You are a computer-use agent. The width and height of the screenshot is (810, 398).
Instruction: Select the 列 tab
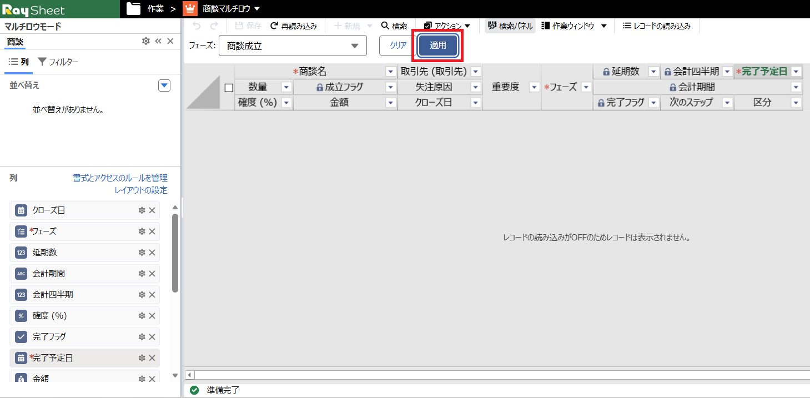19,62
